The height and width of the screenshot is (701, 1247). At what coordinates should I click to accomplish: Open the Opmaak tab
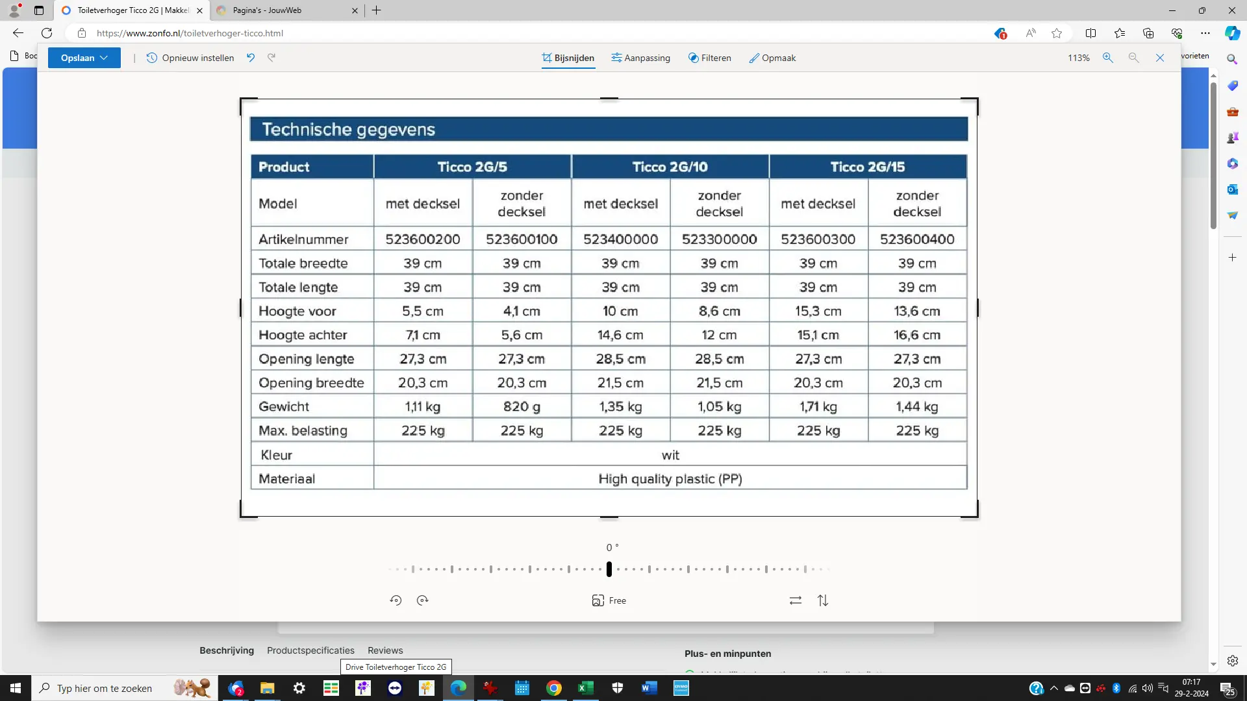(772, 58)
